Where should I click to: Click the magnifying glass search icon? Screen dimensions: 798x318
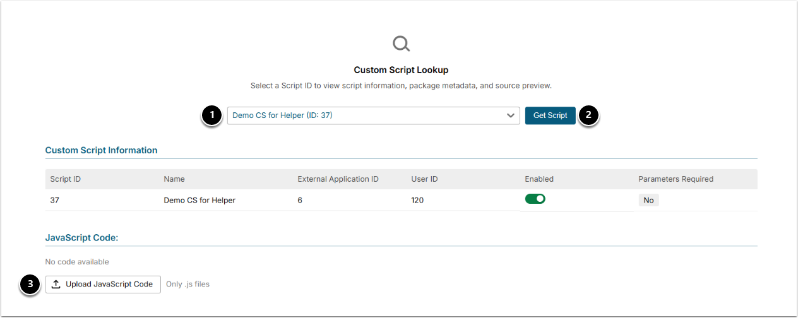[x=401, y=44]
